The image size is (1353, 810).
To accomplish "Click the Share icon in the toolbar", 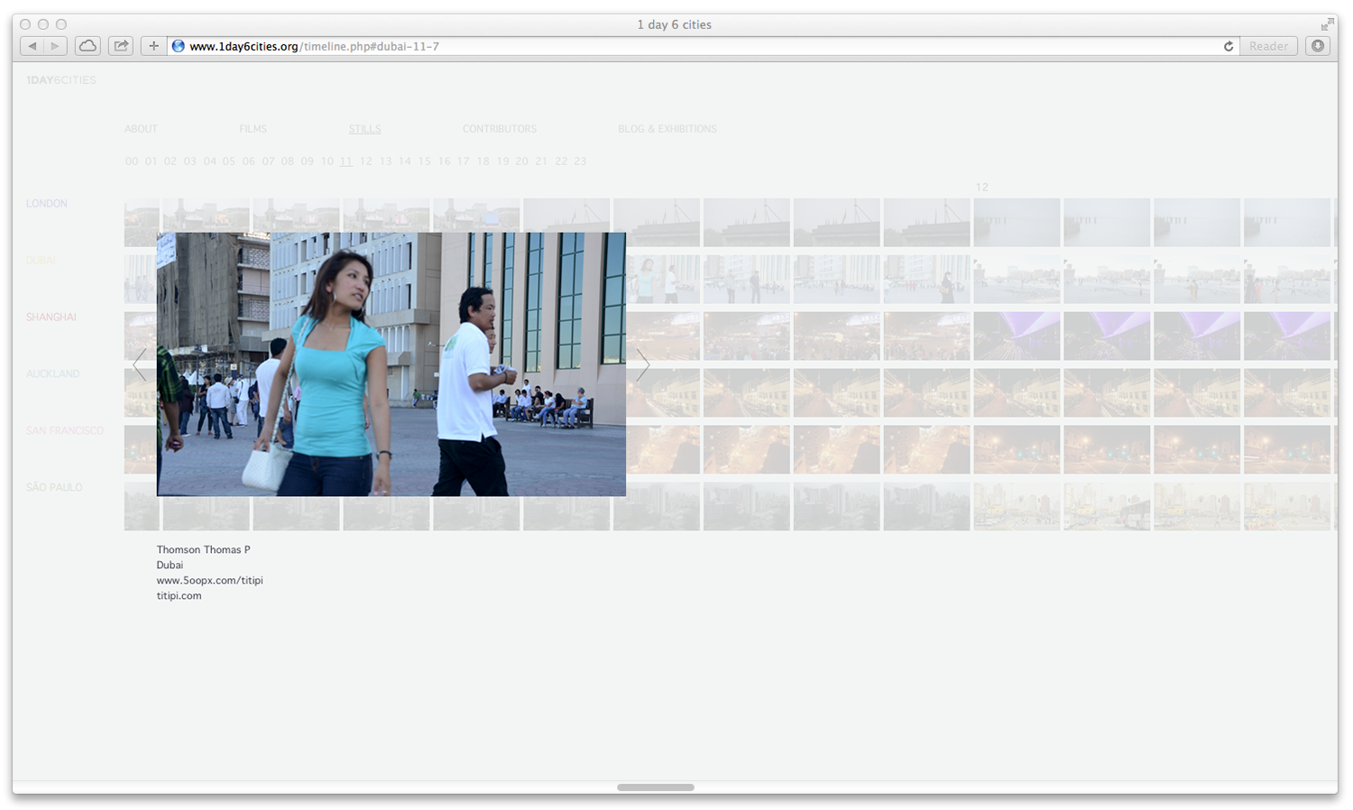I will 121,46.
